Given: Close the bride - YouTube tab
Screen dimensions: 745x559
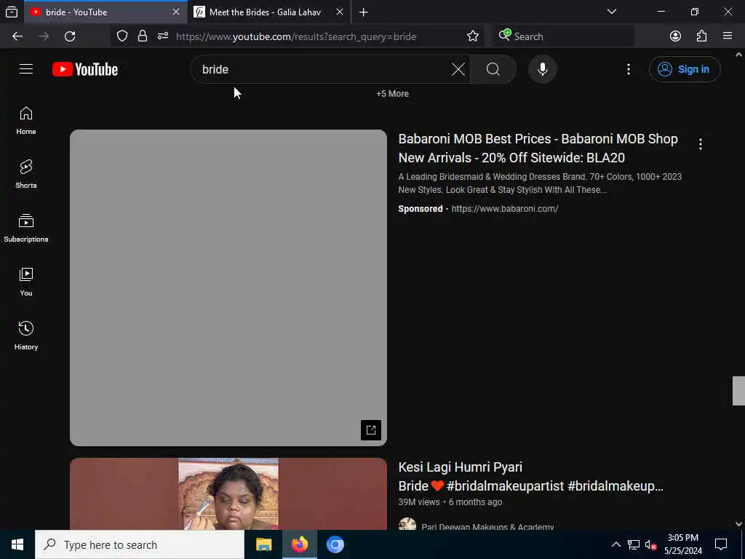Looking at the screenshot, I should coord(176,12).
